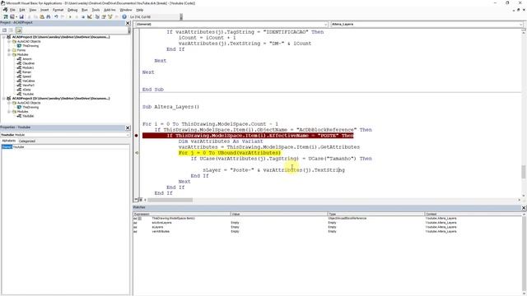Click the Run Sub play icon

70,16
